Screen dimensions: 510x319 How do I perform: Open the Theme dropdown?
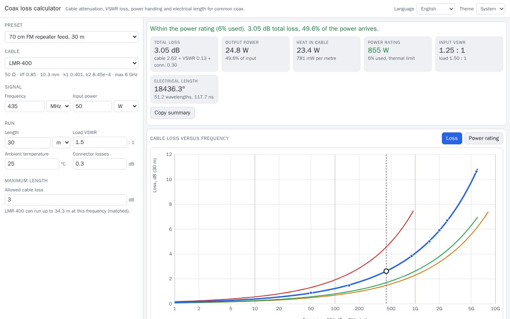(x=490, y=9)
